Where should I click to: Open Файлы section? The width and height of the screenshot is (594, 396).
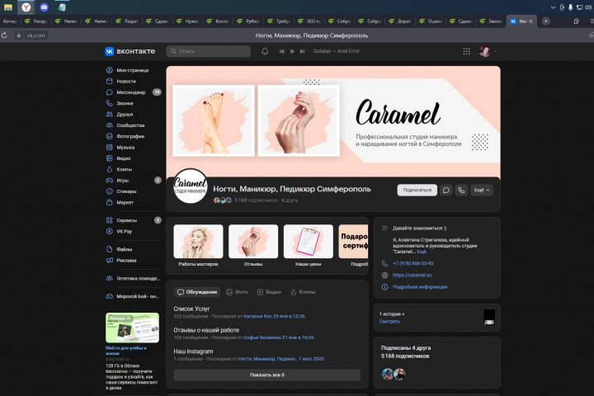[125, 249]
